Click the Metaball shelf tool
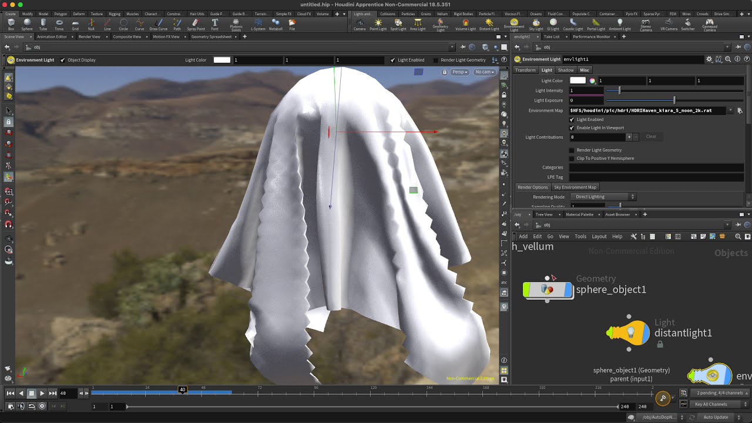 pos(275,25)
